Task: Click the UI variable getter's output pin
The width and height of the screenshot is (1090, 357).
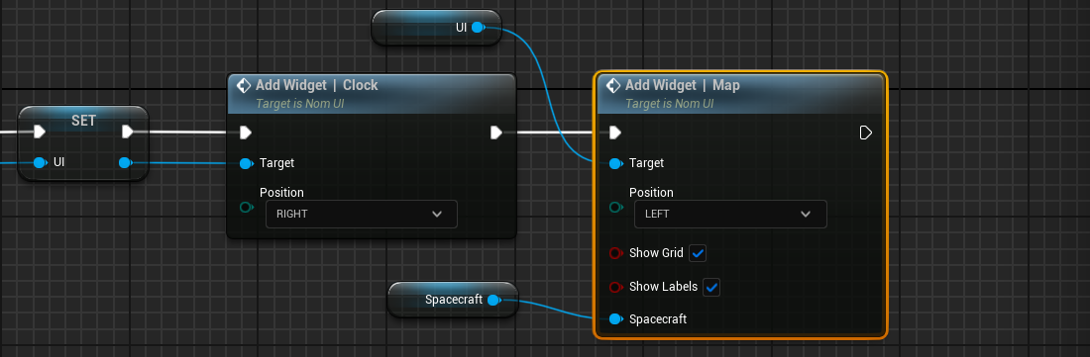Action: pos(478,28)
